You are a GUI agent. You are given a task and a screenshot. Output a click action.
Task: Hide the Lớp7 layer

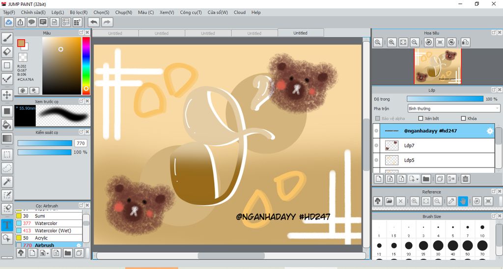click(376, 146)
